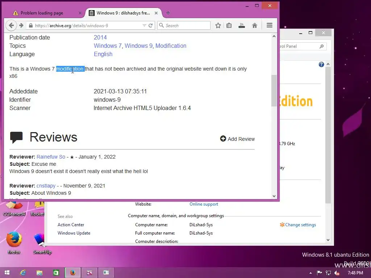Click the page scrollbar down arrow
The height and width of the screenshot is (278, 371).
[274, 196]
